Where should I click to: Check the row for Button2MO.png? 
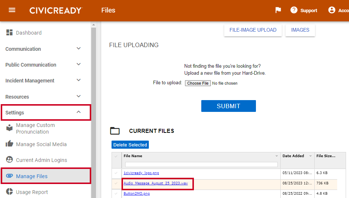tap(116, 194)
